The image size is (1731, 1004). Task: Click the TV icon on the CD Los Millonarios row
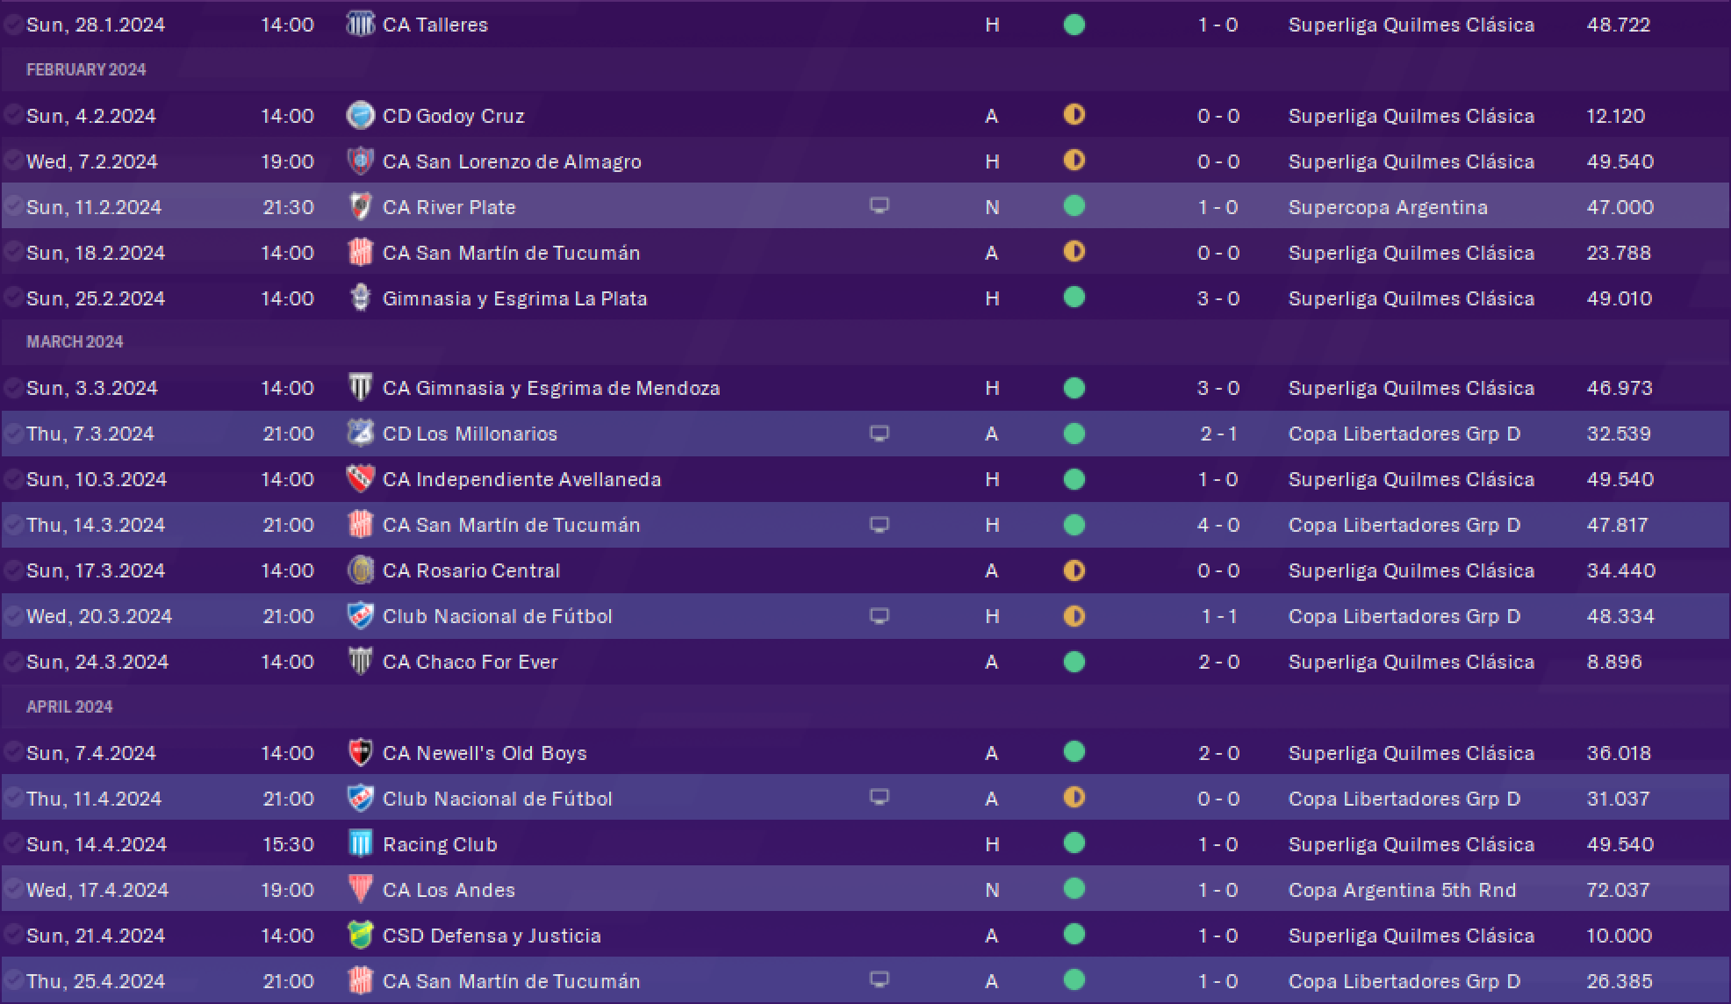point(879,434)
